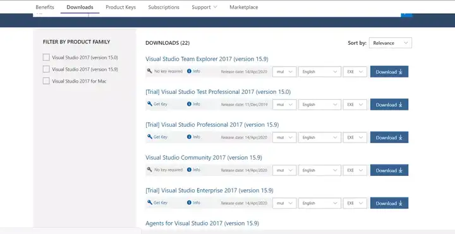455x234 pixels.
Task: Download Visual Studio Community 2017
Action: [x=389, y=170]
